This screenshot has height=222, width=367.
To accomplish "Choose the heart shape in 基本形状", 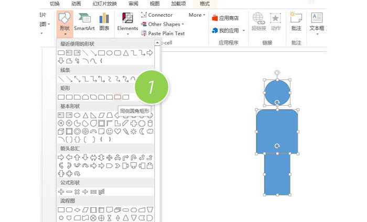I will point(118,131).
